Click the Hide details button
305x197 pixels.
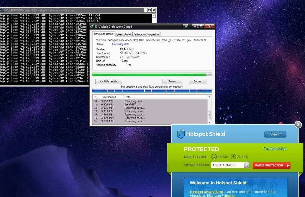[x=109, y=81]
